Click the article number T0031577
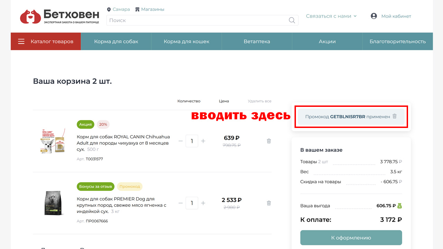The width and height of the screenshot is (443, 249). (x=94, y=159)
